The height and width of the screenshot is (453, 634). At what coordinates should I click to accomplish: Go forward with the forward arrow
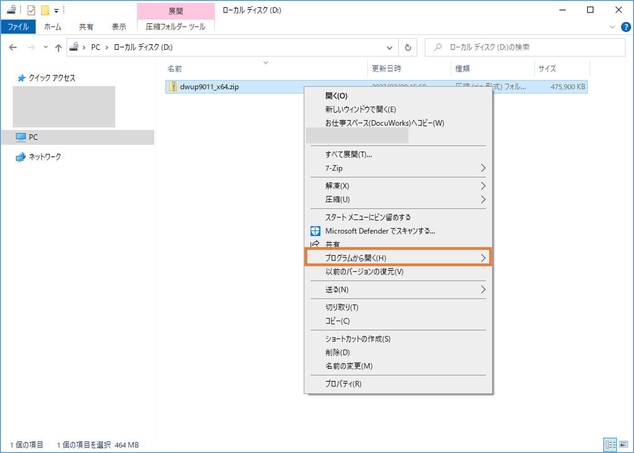point(31,47)
